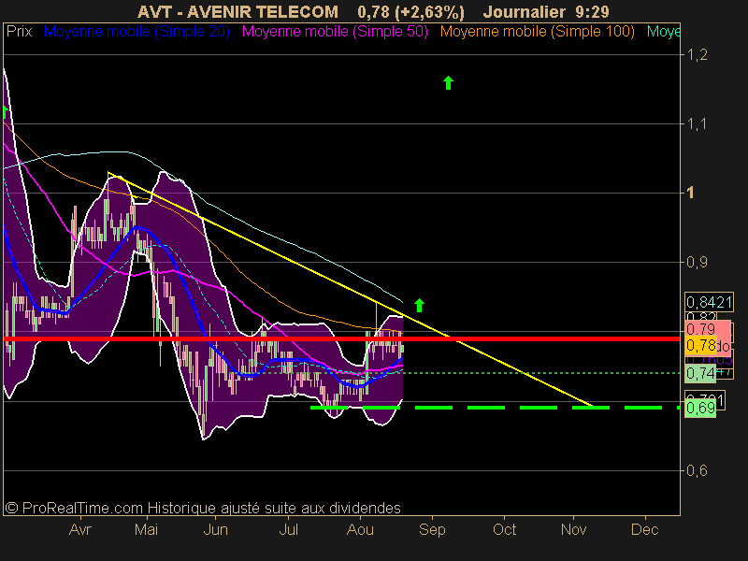Click the price change '0,78 (+2,63%)' in title
The width and height of the screenshot is (748, 561).
pyautogui.click(x=410, y=11)
